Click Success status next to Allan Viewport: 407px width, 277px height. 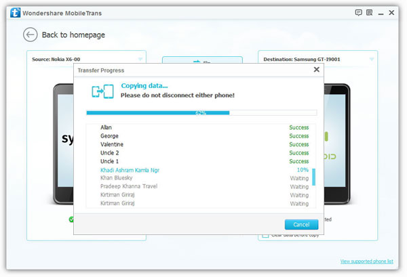point(299,127)
